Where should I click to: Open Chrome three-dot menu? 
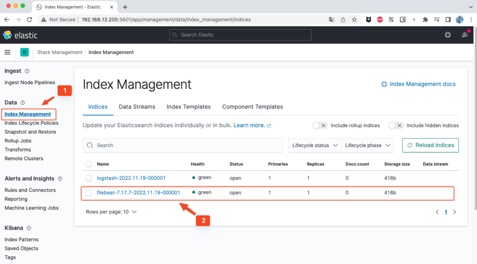pos(471,20)
